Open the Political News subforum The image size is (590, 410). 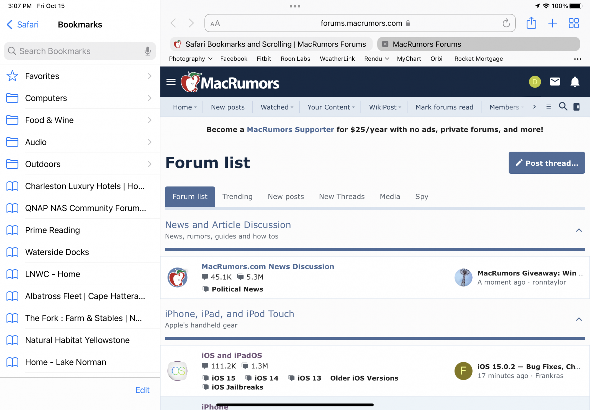pos(237,289)
